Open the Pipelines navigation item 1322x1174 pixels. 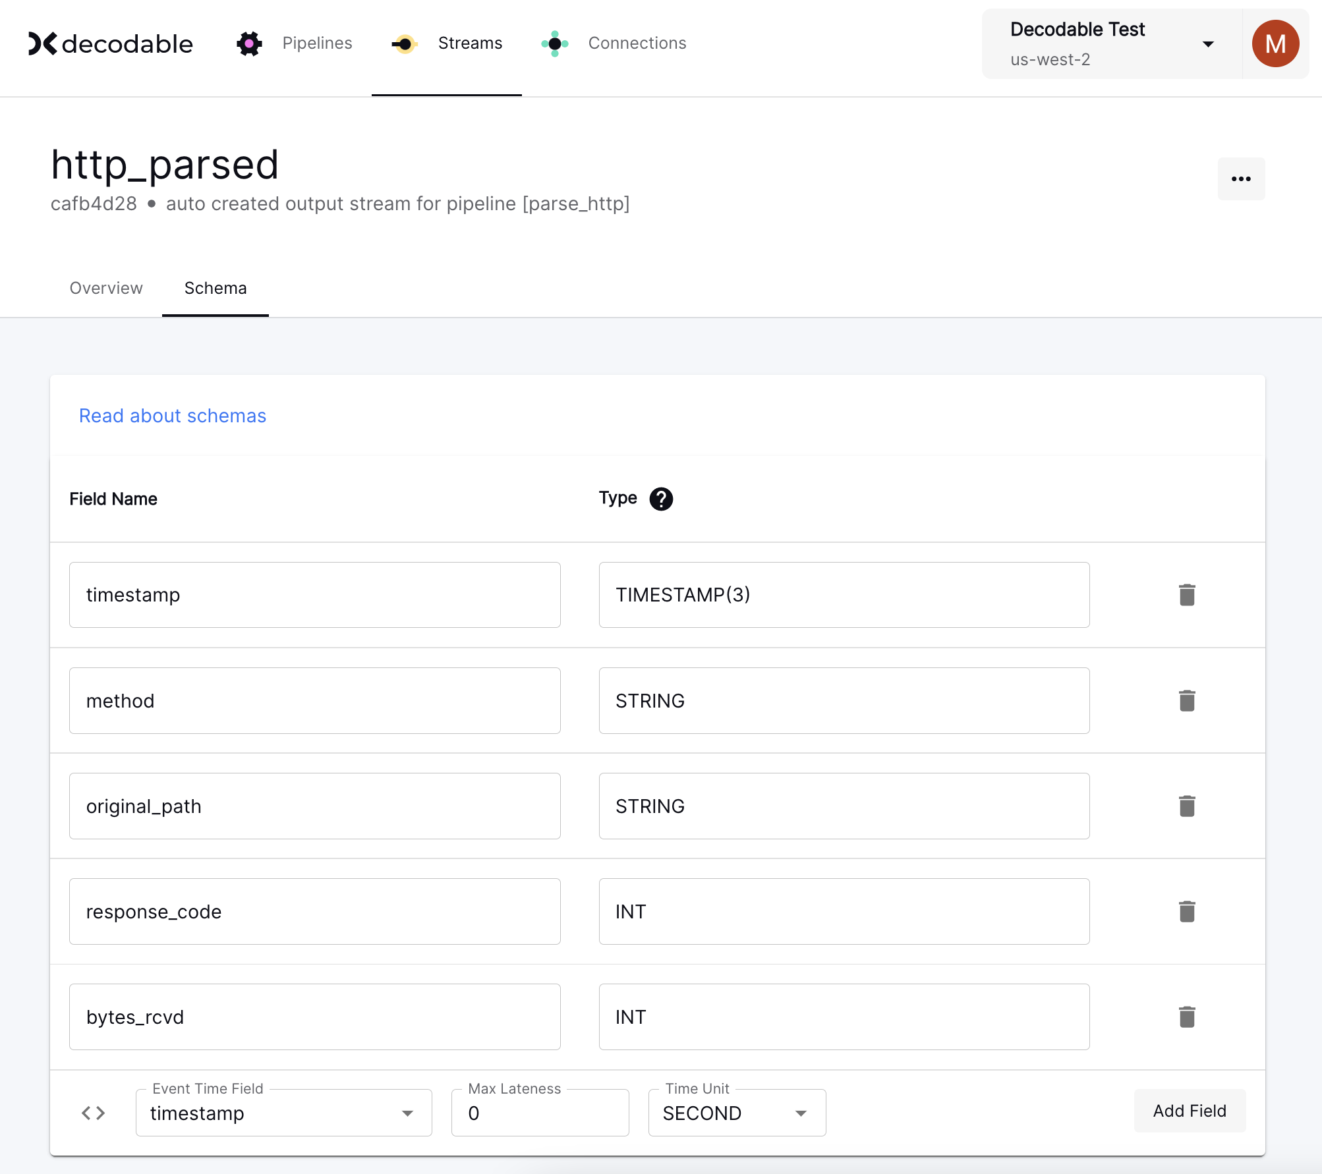[295, 43]
